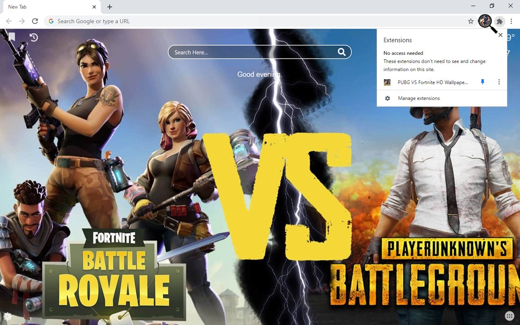The image size is (520, 325).
Task: Open a new tab with the plus button
Action: click(110, 7)
